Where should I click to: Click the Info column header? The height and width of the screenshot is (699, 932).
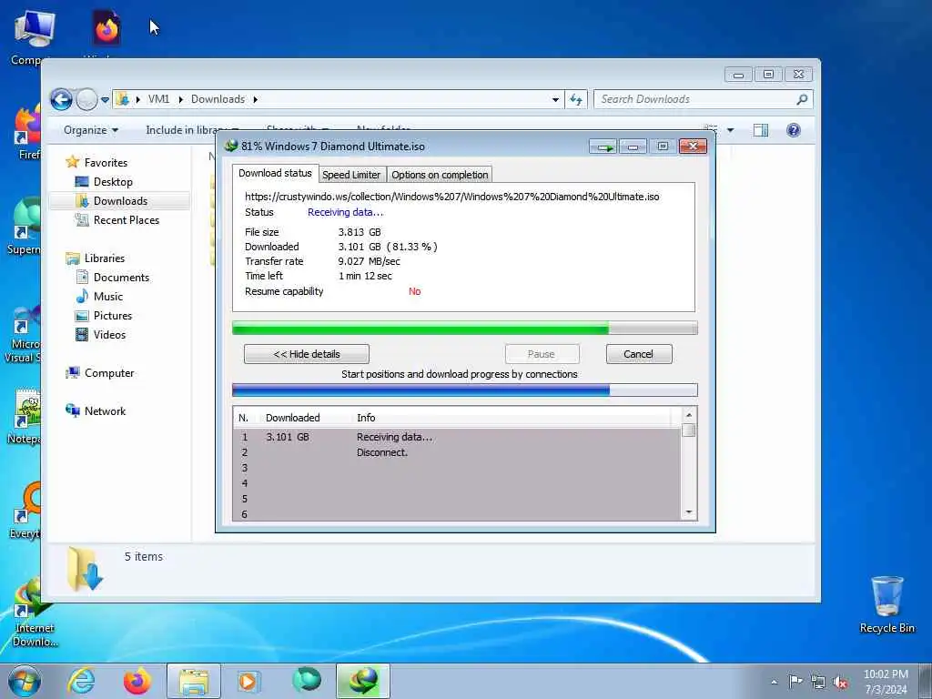pyautogui.click(x=366, y=418)
